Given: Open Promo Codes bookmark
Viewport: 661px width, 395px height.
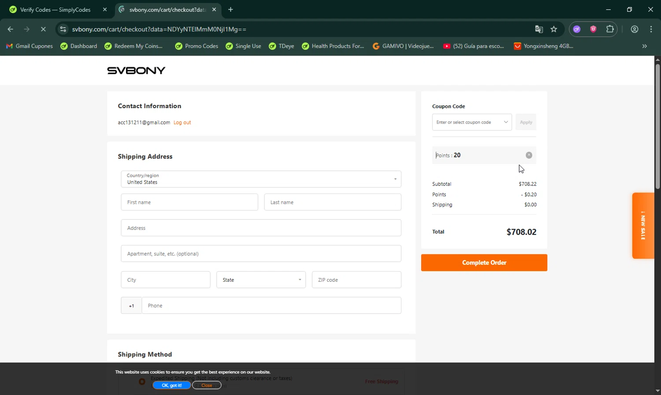Looking at the screenshot, I should coord(197,46).
